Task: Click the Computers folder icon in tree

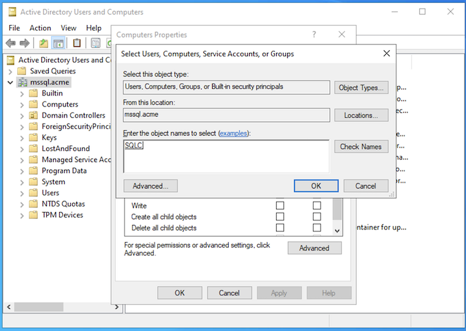Action: [x=33, y=104]
